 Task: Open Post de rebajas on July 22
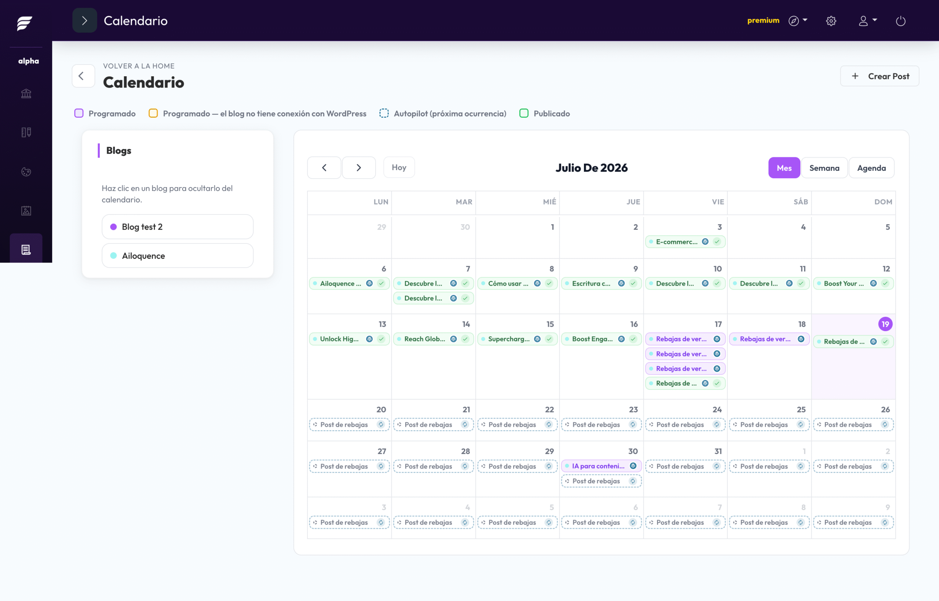(517, 425)
